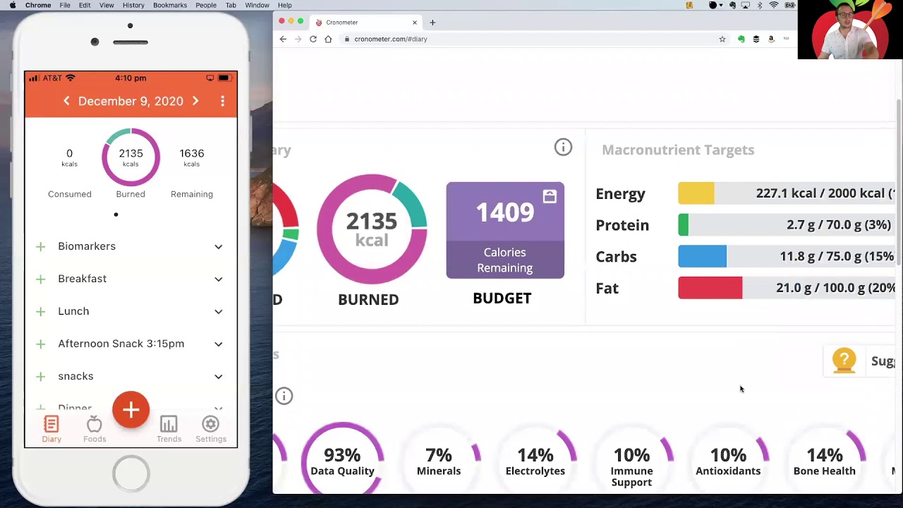This screenshot has height=508, width=903.
Task: Click the Wi-Fi icon in macOS menu bar
Action: 774,5
